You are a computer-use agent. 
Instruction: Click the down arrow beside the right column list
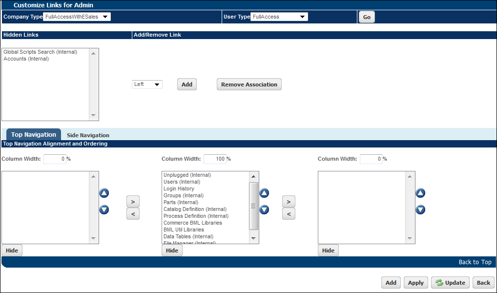420,209
